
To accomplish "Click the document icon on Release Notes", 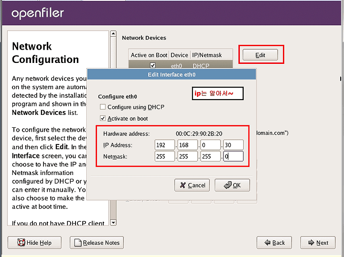I will tap(78, 243).
